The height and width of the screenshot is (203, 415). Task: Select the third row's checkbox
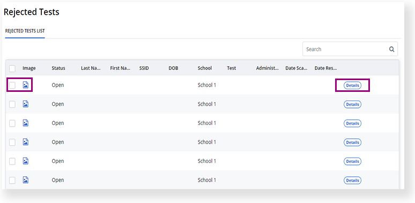(x=12, y=123)
